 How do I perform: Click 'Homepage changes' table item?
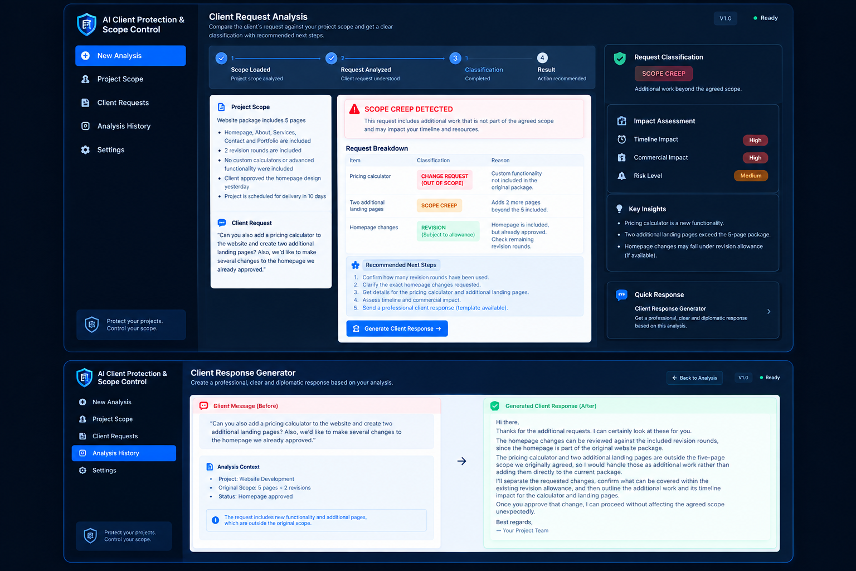(x=374, y=228)
